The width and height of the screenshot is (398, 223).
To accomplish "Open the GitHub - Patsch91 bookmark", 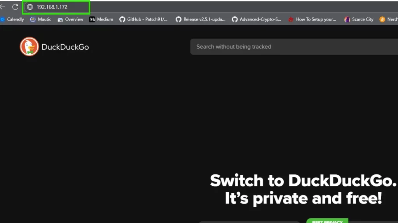I will 144,19.
